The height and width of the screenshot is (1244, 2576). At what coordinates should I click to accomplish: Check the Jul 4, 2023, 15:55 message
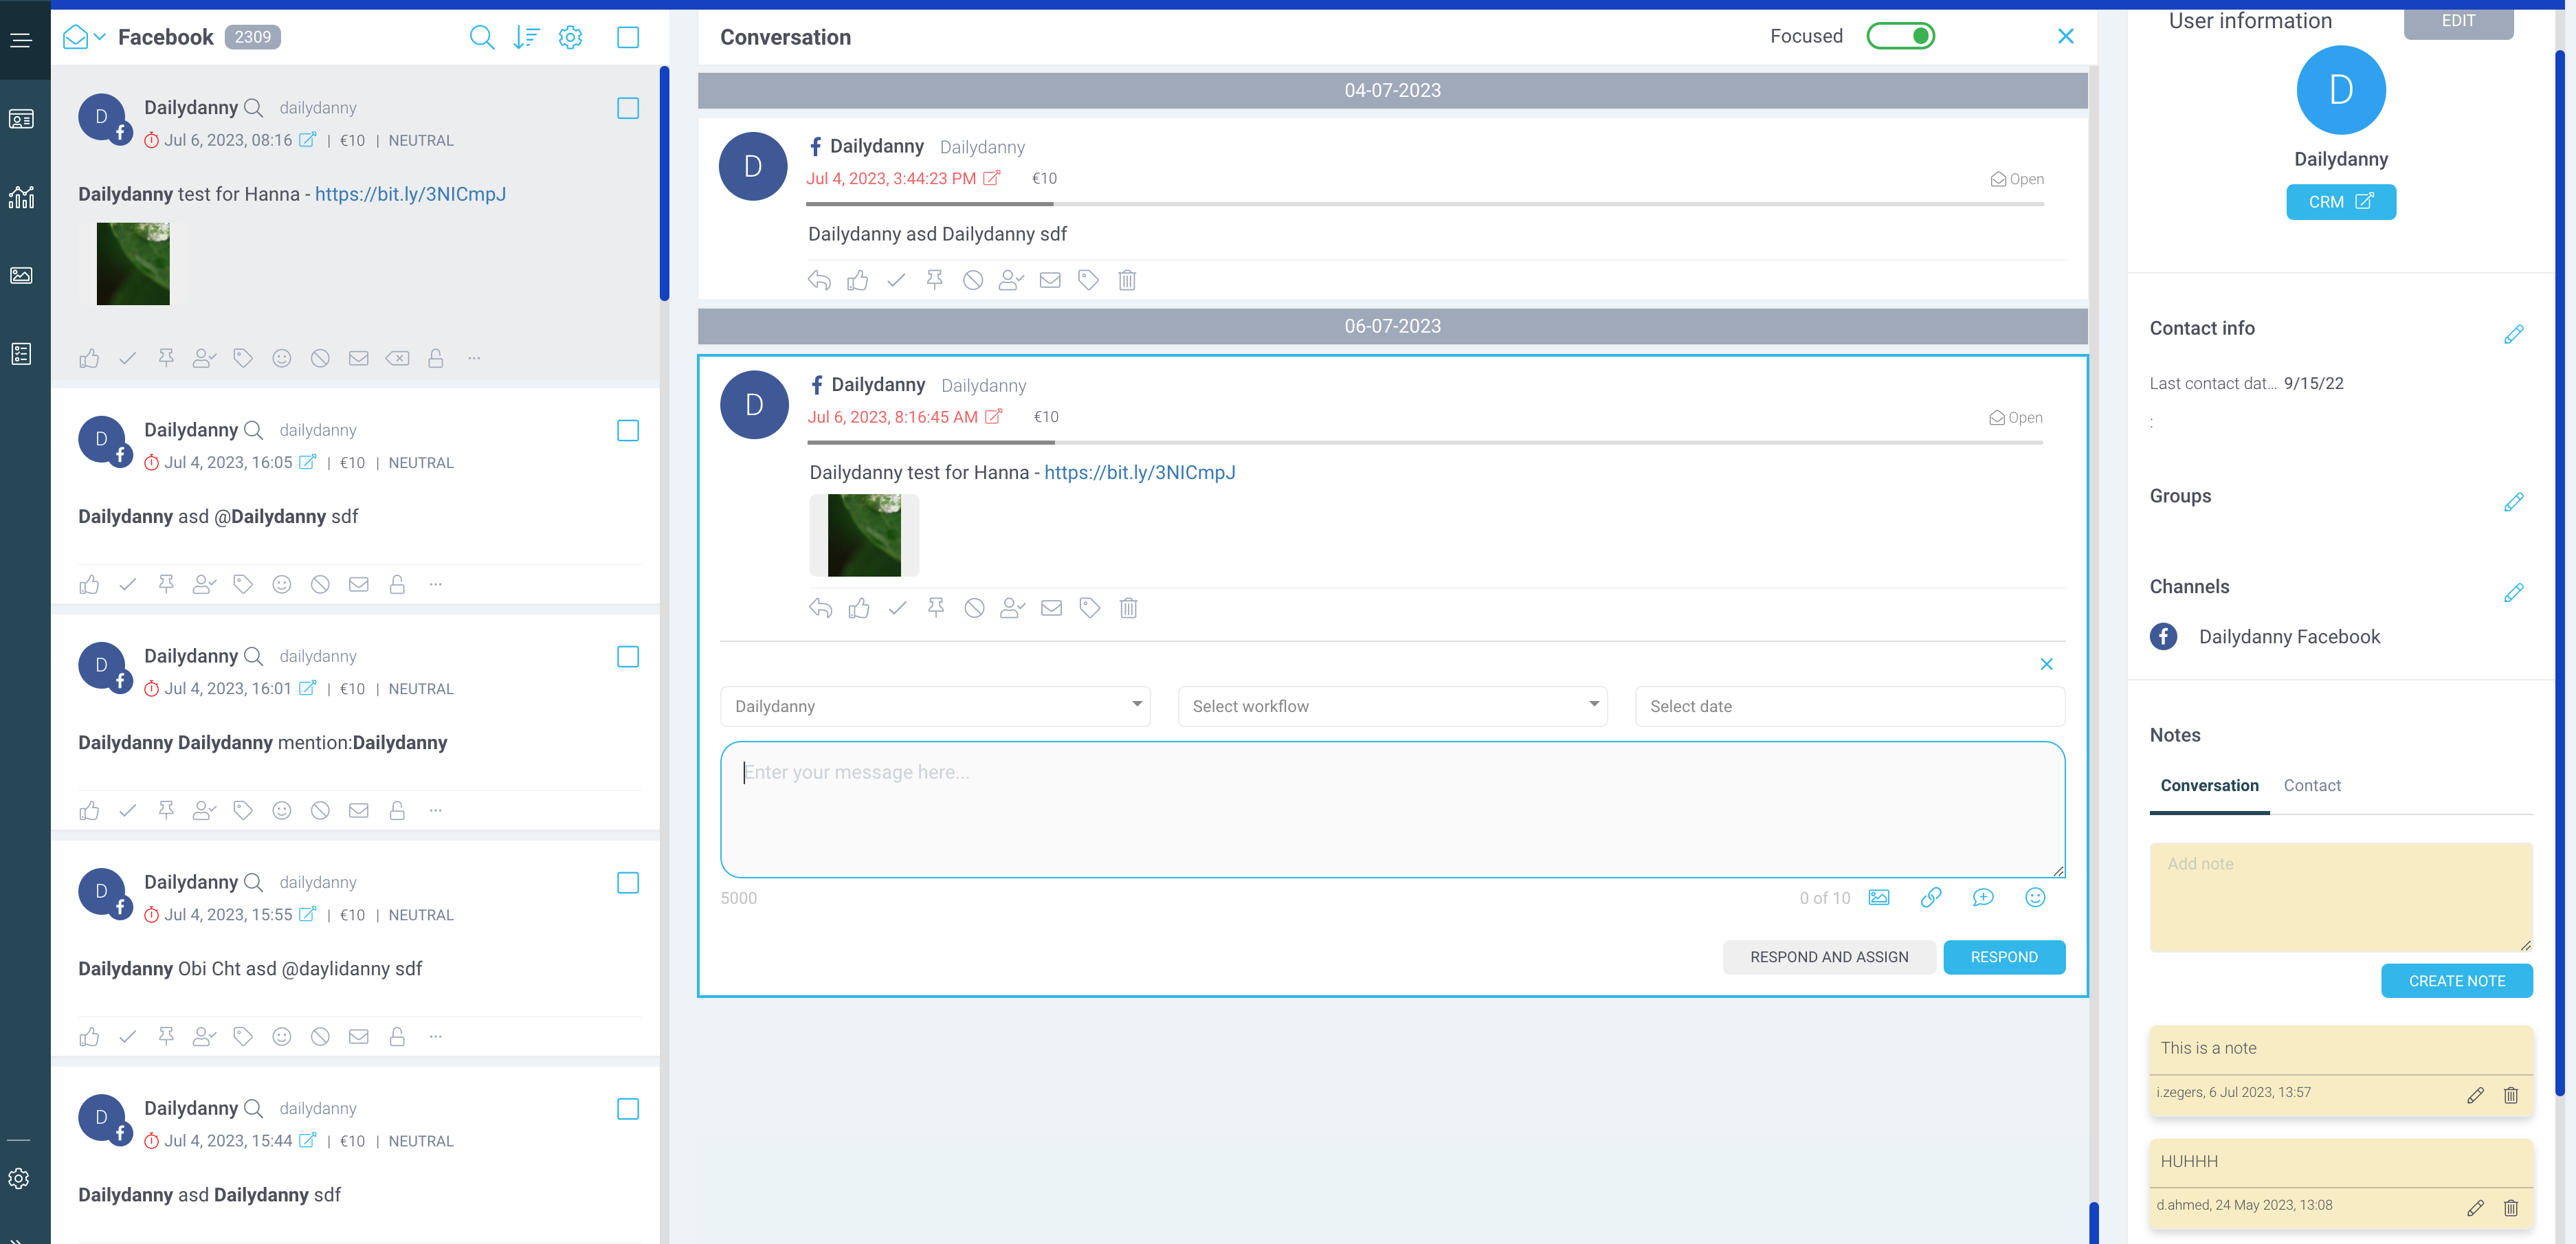point(628,883)
